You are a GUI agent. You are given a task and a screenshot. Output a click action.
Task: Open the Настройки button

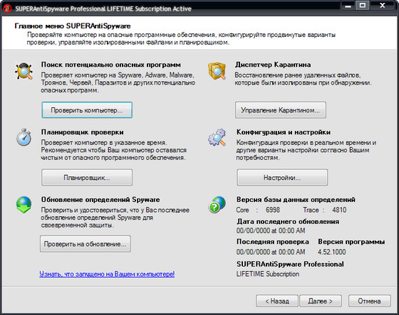[x=282, y=177]
